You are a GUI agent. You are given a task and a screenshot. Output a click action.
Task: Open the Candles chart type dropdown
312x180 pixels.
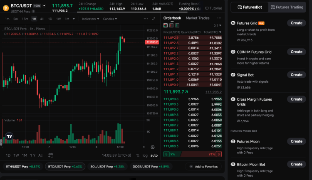tap(110, 19)
